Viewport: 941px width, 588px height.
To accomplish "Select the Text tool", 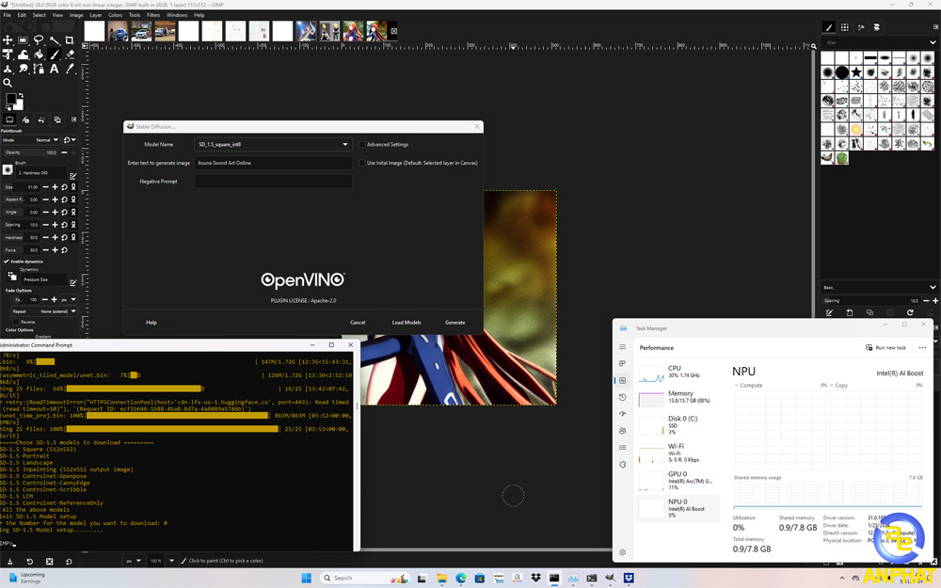I will tap(54, 69).
